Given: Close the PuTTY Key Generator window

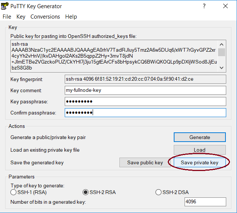Looking at the screenshot, I should (225, 6).
